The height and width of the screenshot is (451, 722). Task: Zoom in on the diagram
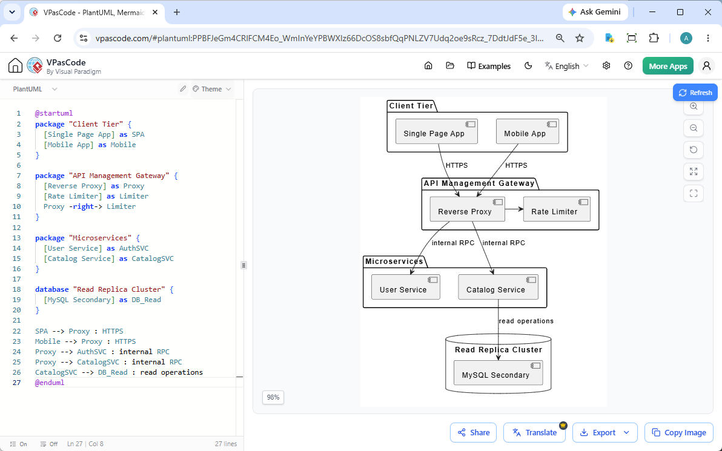pos(694,107)
